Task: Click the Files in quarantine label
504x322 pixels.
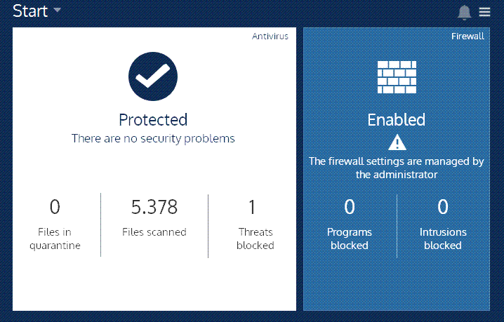Action: [55, 239]
